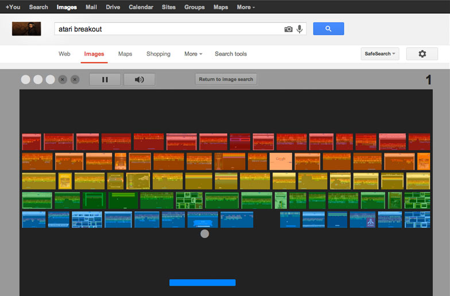Screen dimensions: 450x296
Task: Open the settings gear menu
Action: (422, 54)
